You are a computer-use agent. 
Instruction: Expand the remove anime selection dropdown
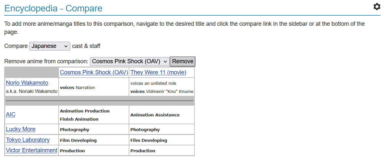point(130,61)
